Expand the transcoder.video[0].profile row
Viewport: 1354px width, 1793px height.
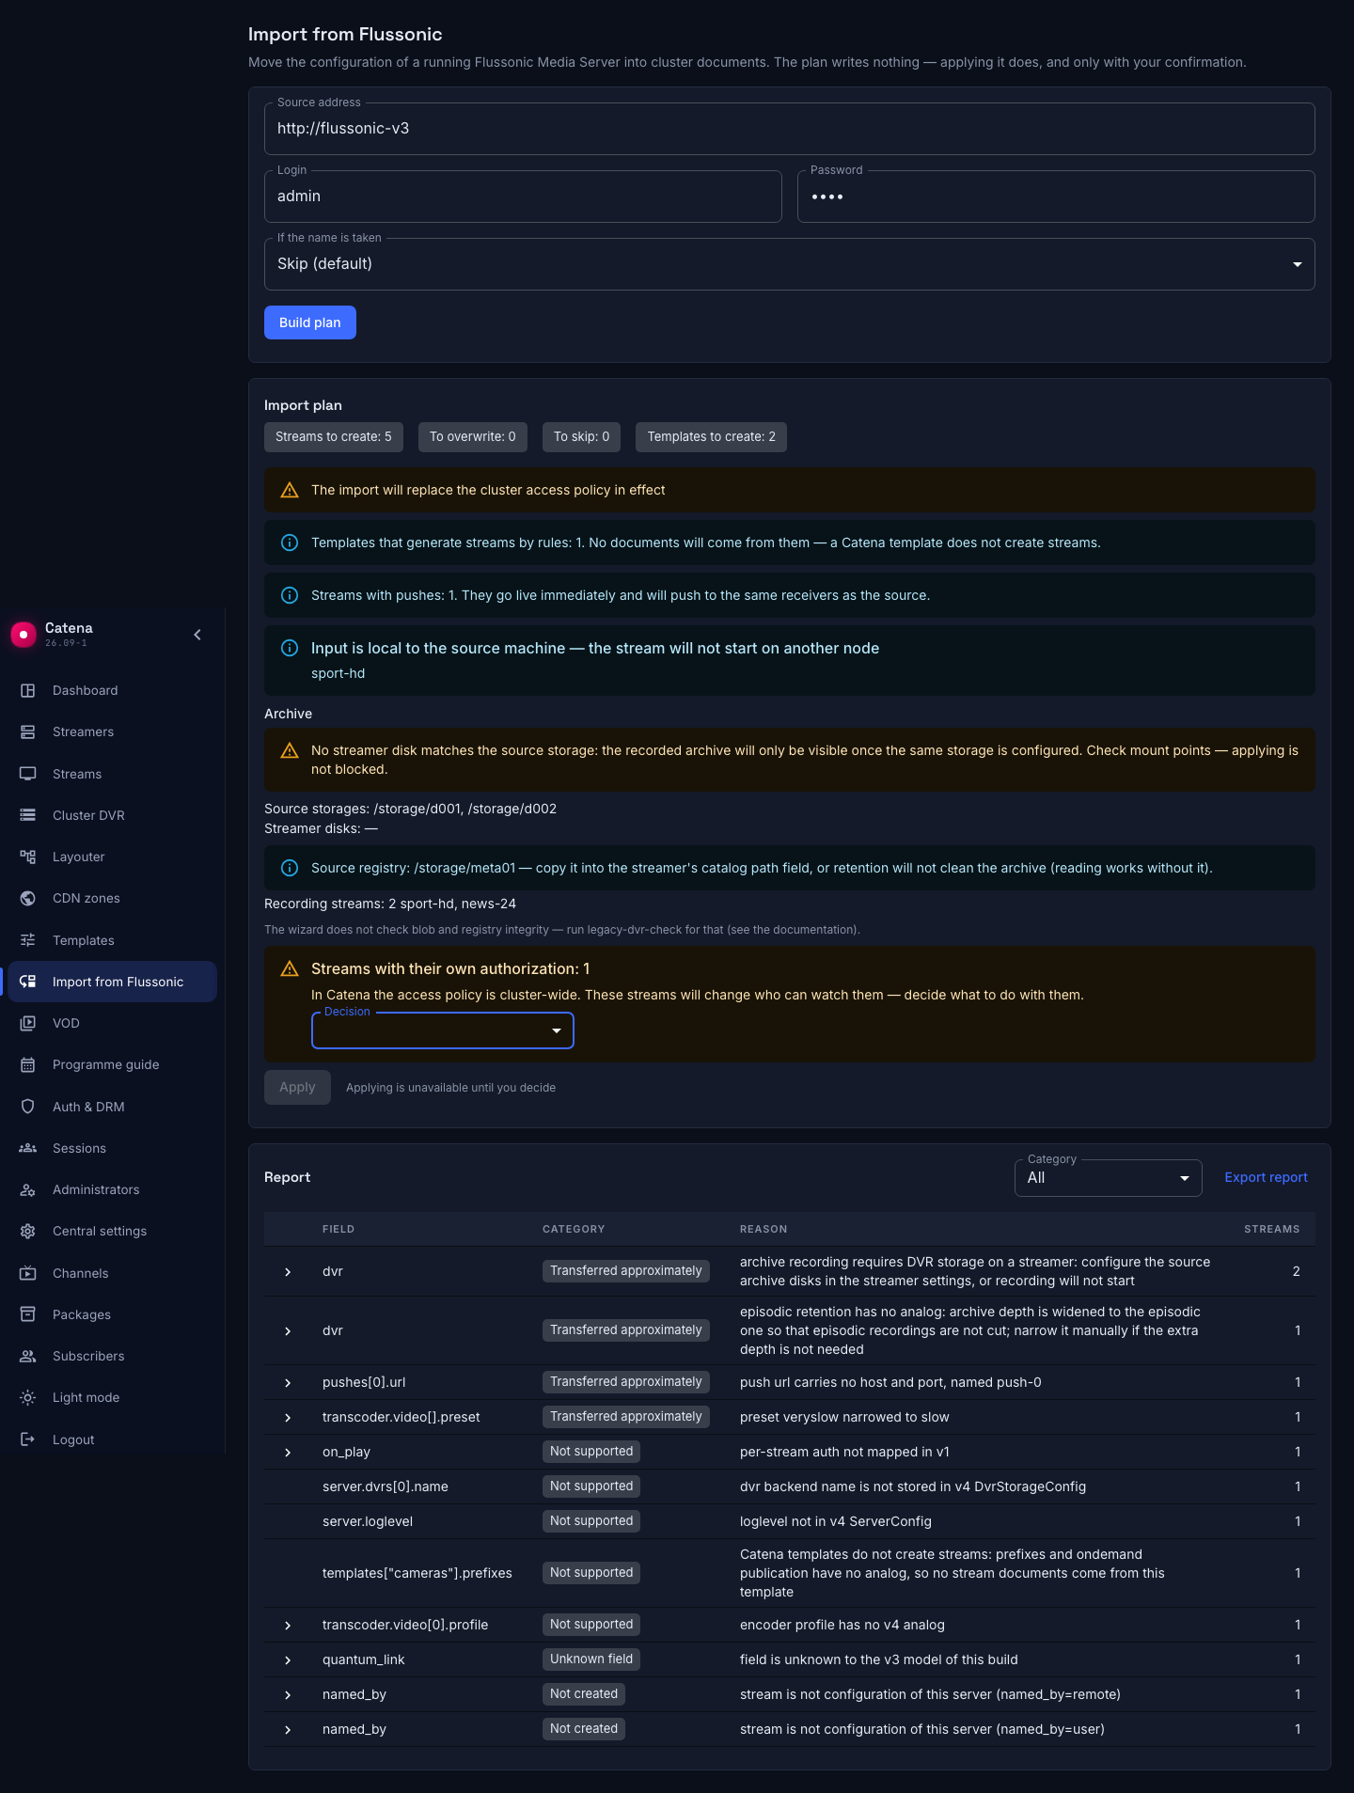(x=288, y=1626)
